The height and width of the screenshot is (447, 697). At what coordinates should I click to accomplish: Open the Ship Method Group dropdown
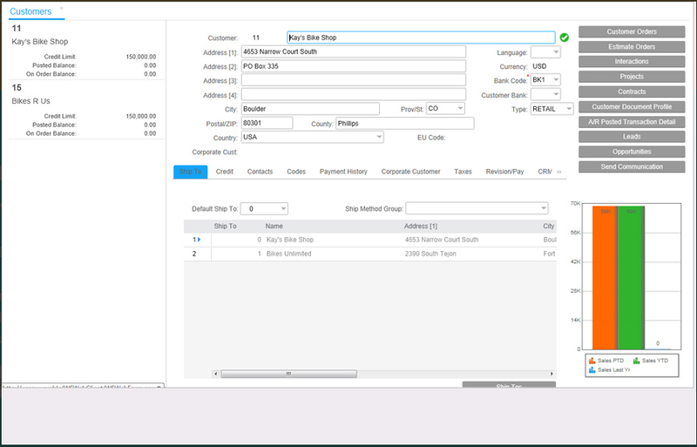click(x=543, y=208)
